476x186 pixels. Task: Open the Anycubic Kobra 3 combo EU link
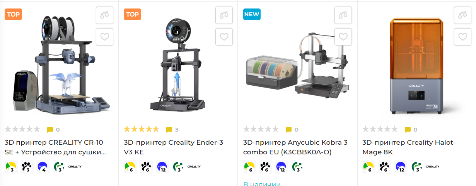pyautogui.click(x=295, y=147)
